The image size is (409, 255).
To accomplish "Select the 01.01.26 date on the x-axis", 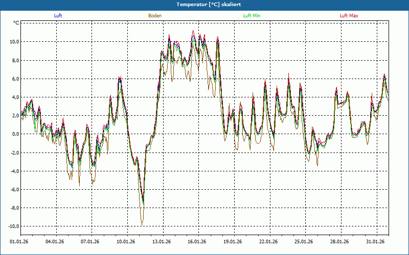I will (19, 242).
